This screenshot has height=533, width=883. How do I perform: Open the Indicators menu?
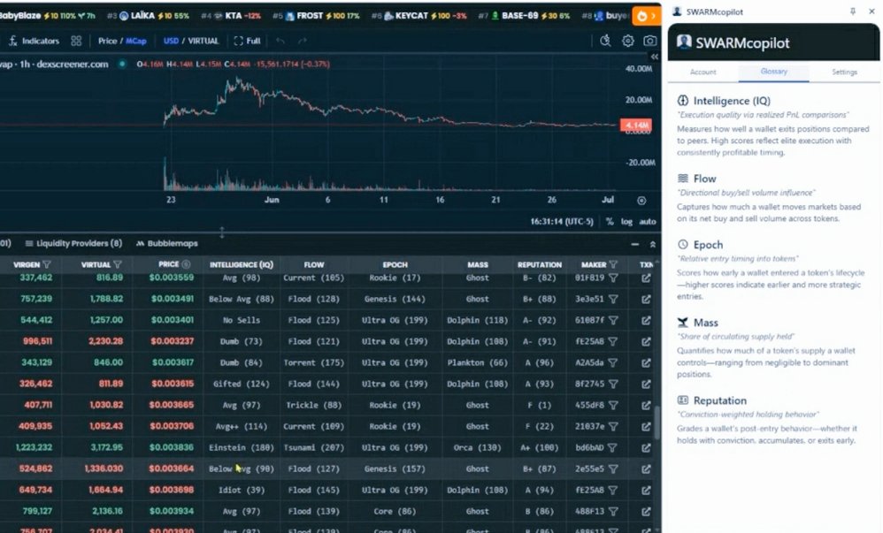[34, 41]
